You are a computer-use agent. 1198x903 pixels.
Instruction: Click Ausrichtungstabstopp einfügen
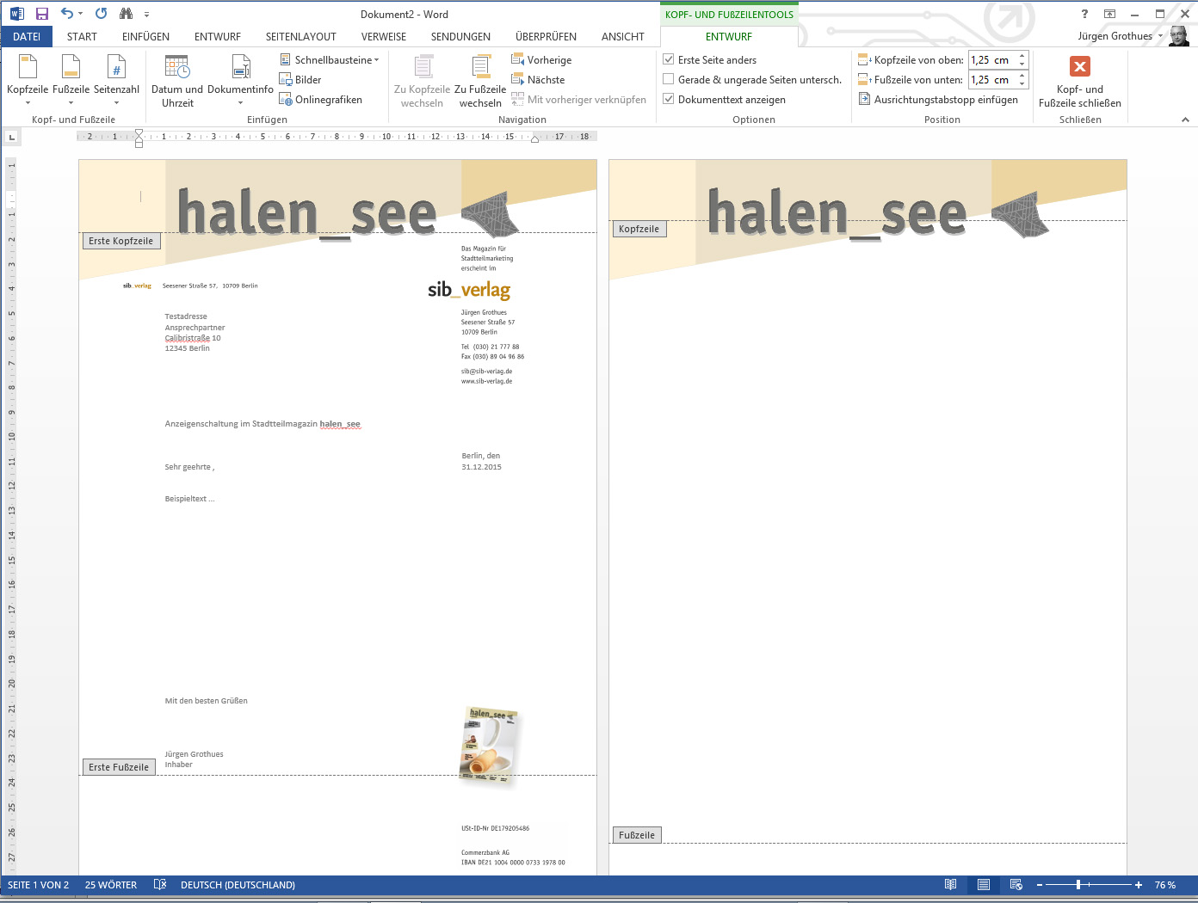[x=938, y=100]
